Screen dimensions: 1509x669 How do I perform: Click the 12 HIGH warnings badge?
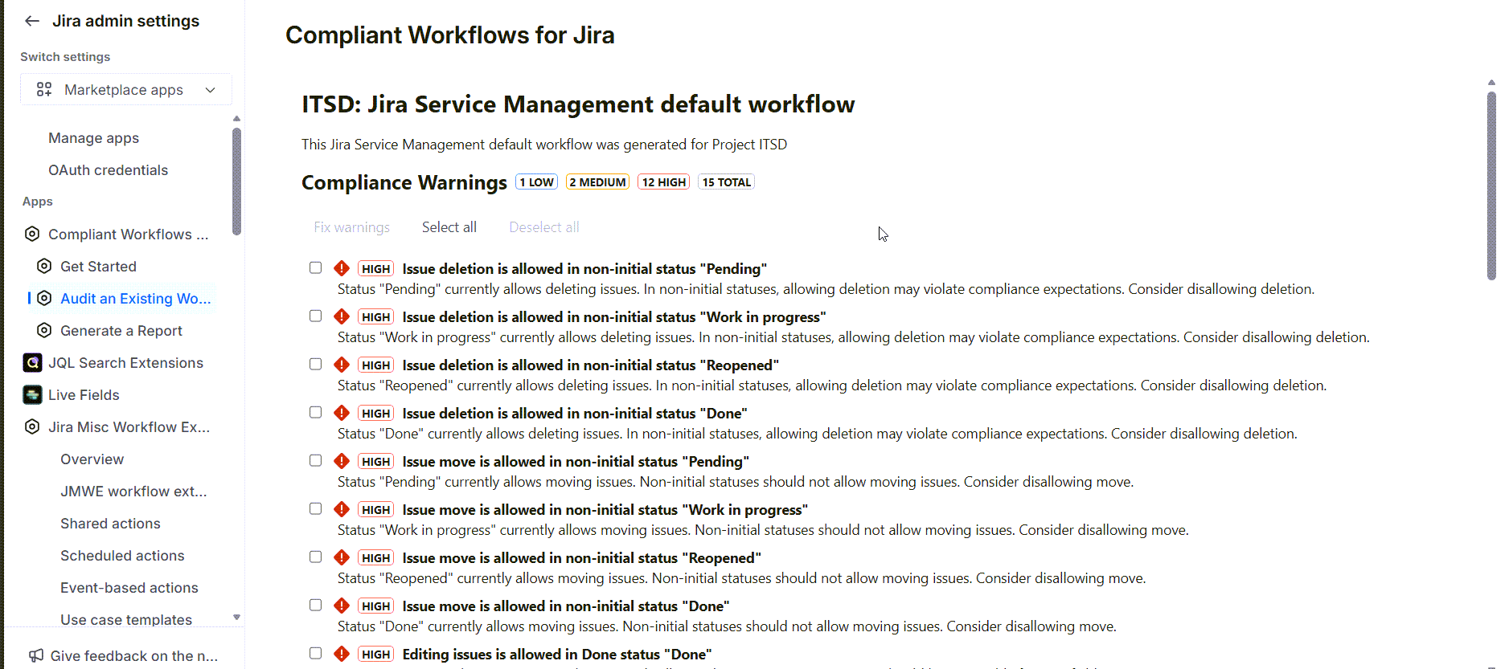[663, 182]
